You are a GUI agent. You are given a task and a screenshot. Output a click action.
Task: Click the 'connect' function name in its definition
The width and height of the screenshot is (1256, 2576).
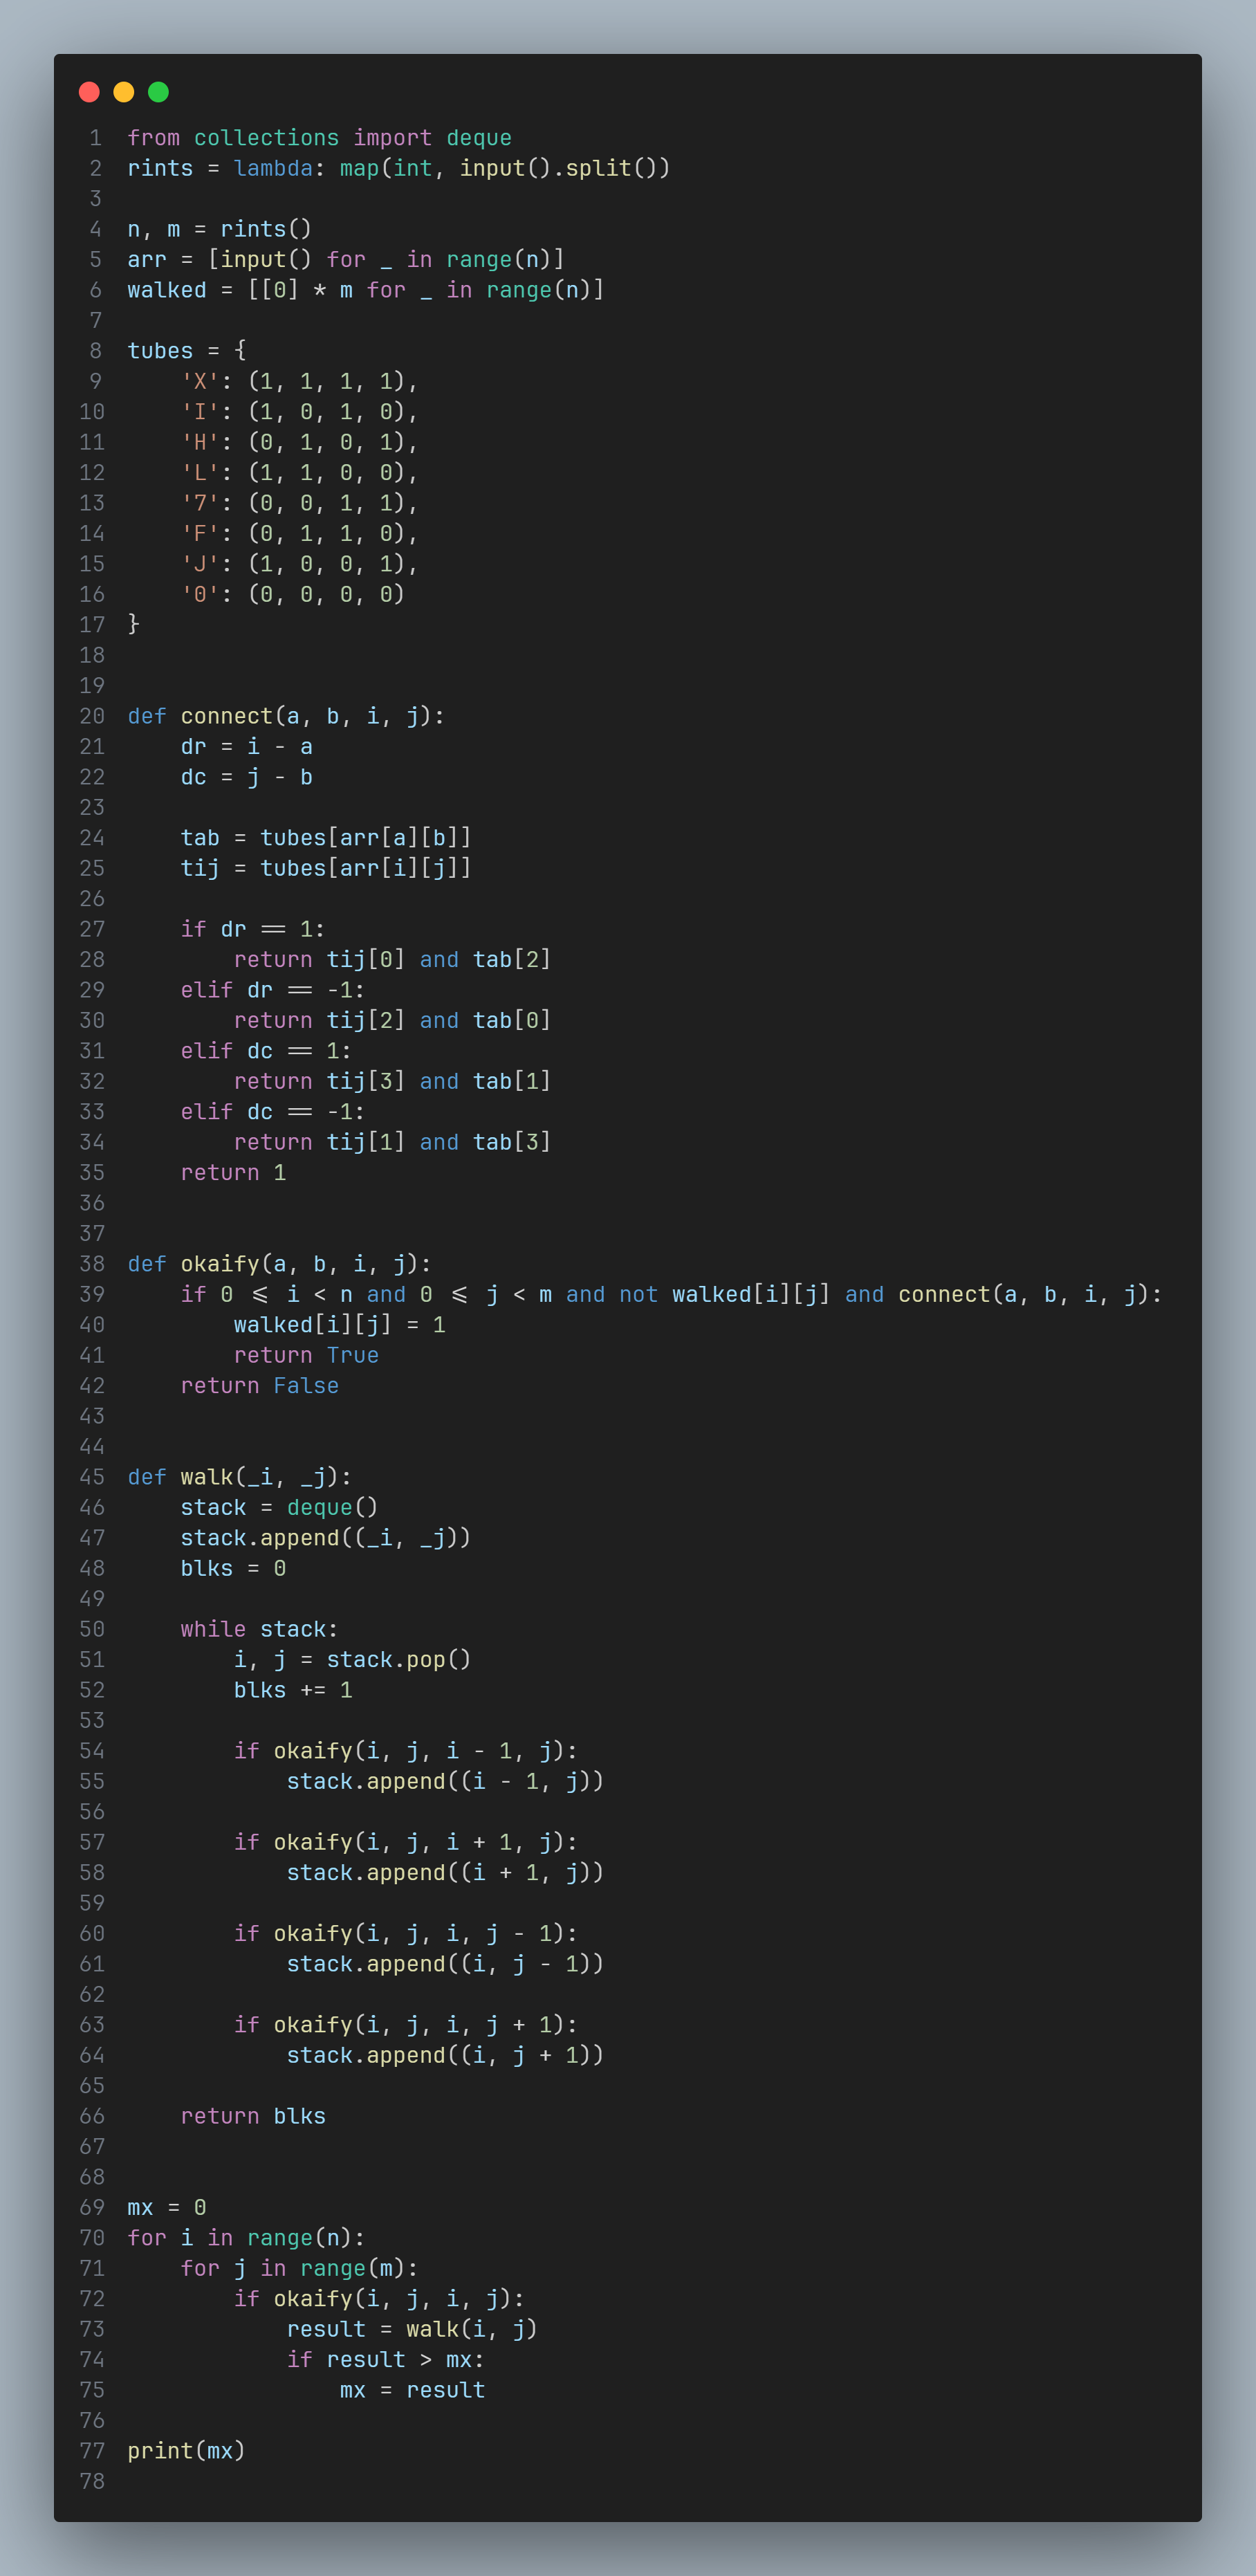[x=226, y=716]
